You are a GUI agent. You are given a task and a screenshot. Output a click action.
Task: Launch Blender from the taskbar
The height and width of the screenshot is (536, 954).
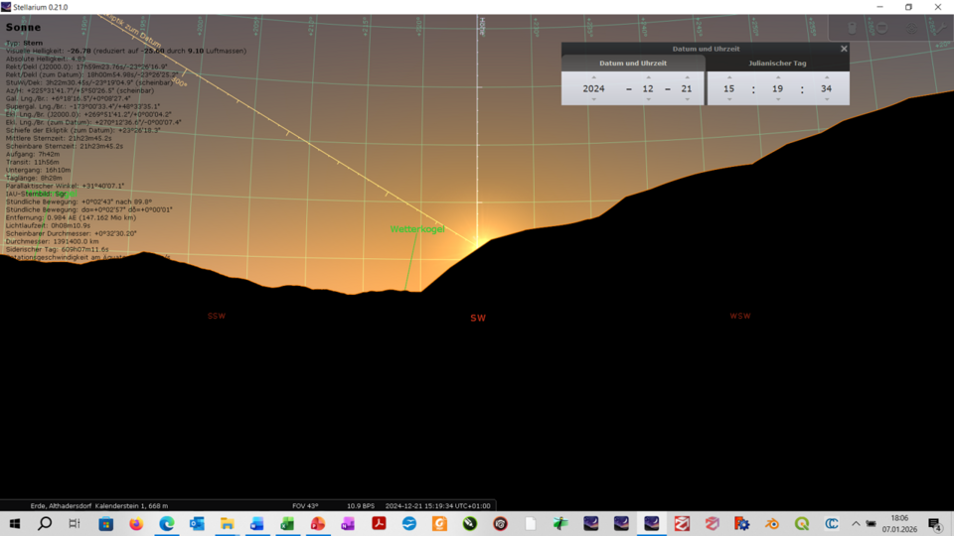[x=772, y=523]
